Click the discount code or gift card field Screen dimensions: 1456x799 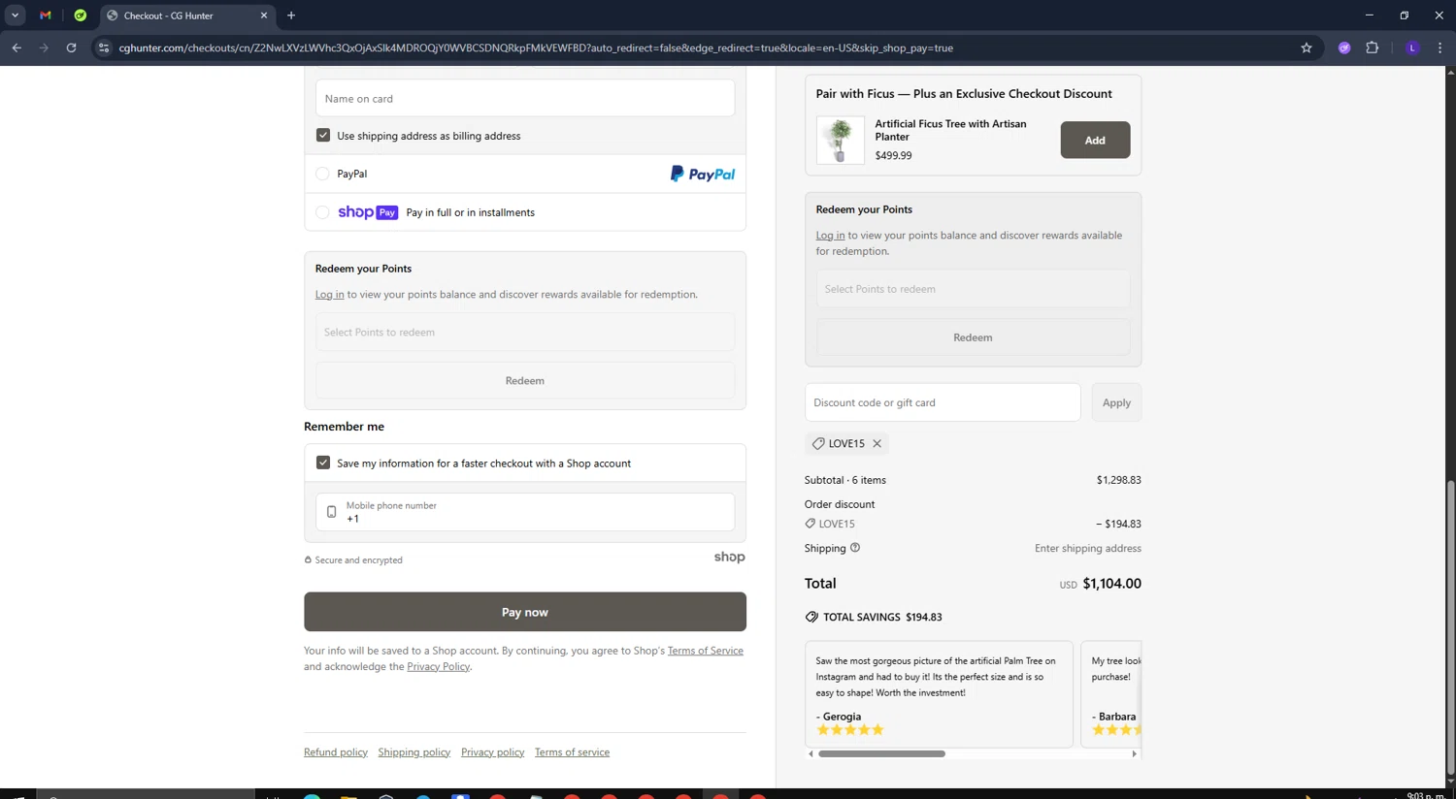click(942, 402)
